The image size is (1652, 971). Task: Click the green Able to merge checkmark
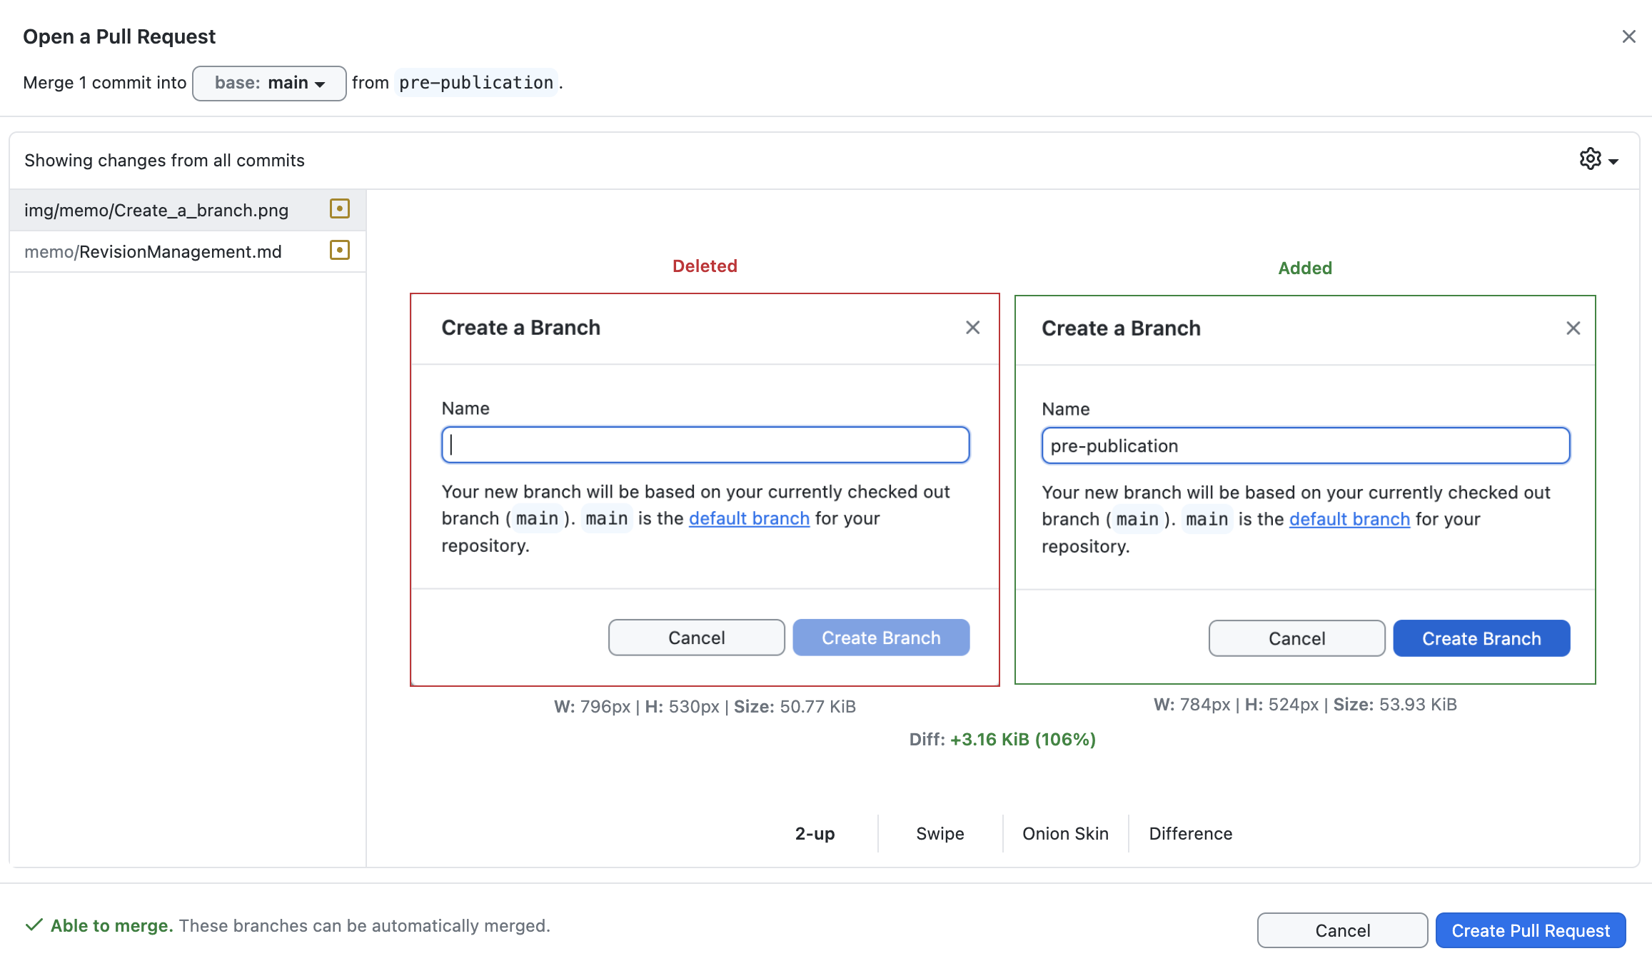tap(34, 925)
